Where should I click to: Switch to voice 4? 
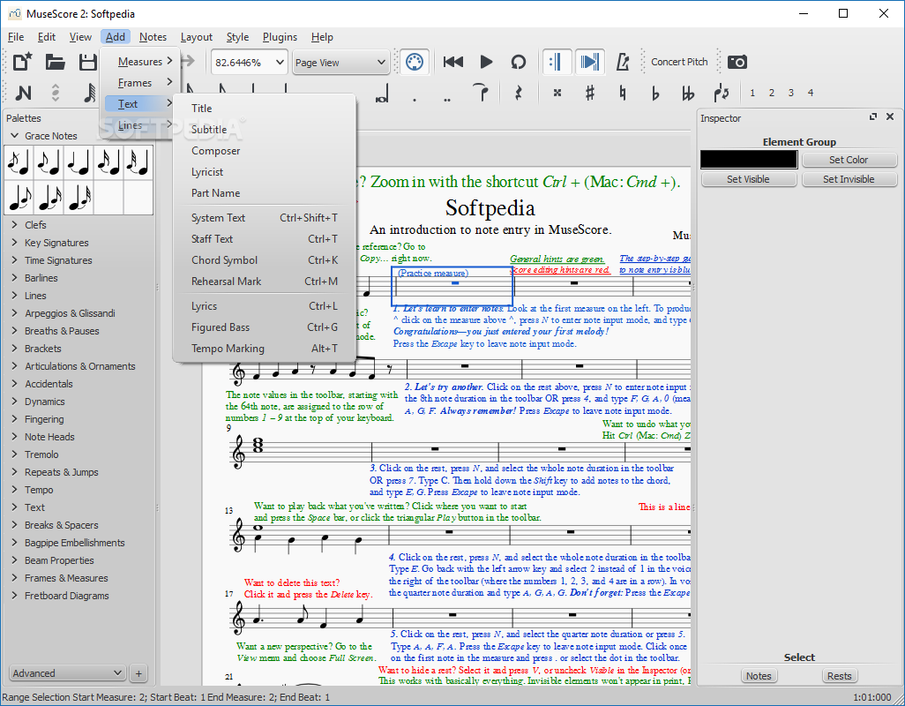tap(811, 93)
